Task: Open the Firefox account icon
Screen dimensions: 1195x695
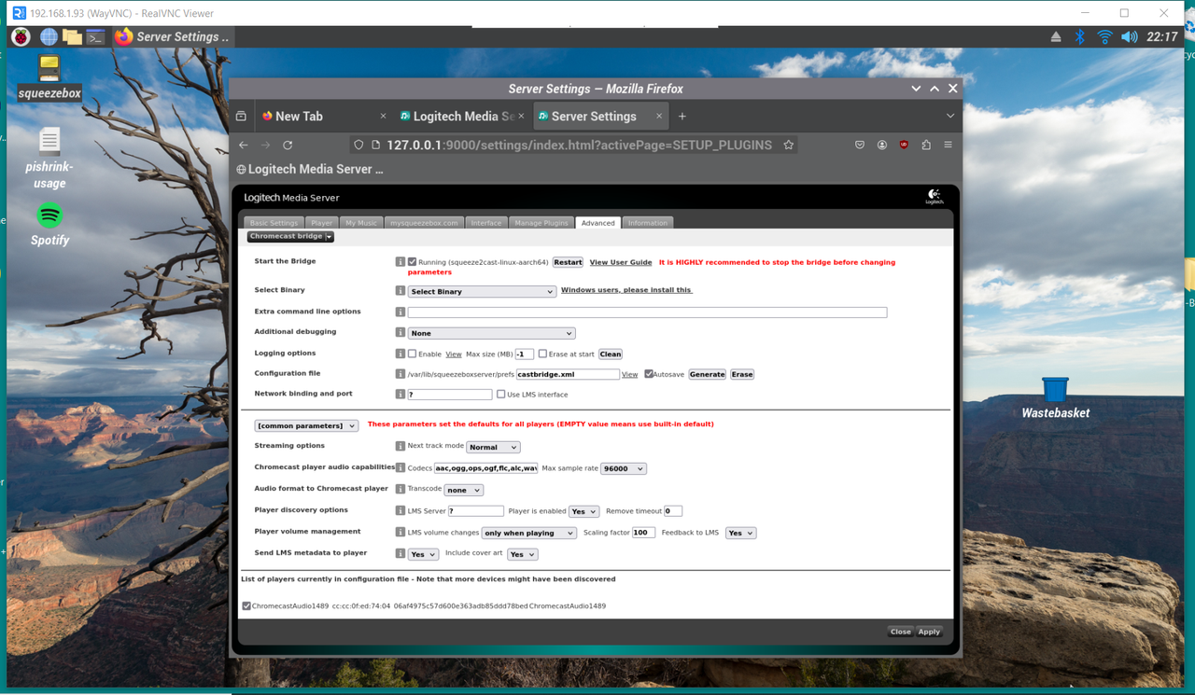Action: pos(881,146)
